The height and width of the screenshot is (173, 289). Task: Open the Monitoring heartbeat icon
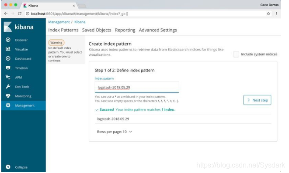coord(8,96)
